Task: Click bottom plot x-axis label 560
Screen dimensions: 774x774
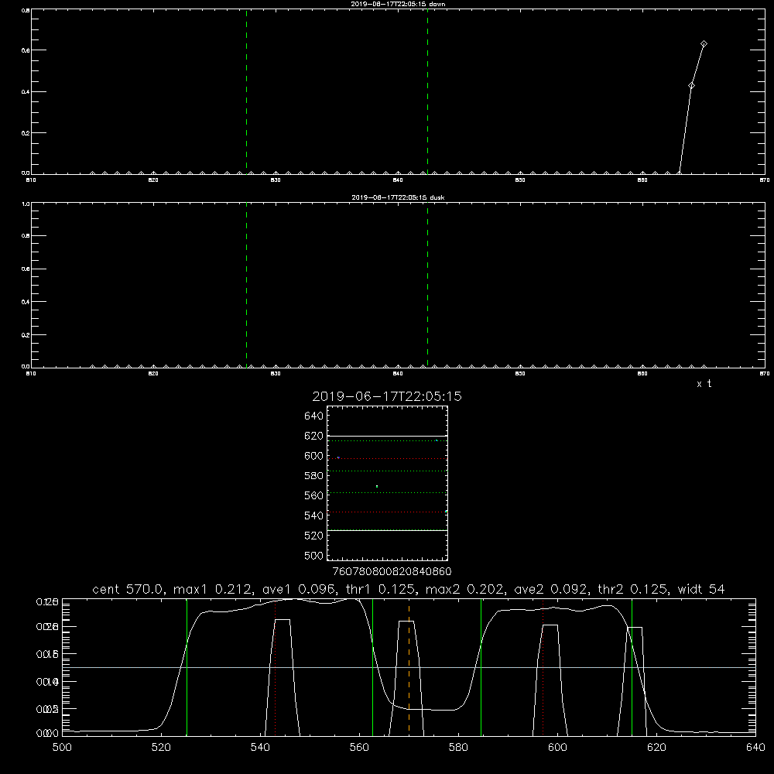Action: point(359,748)
